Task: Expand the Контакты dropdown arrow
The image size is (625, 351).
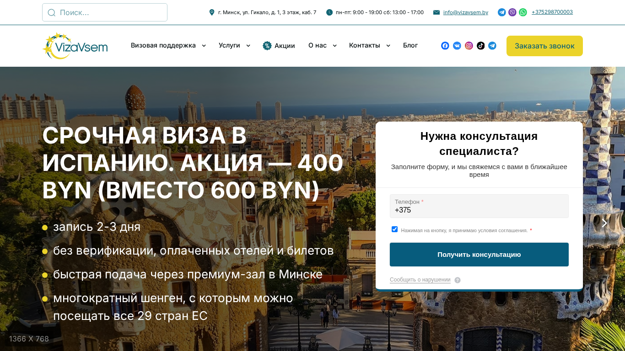Action: 388,46
